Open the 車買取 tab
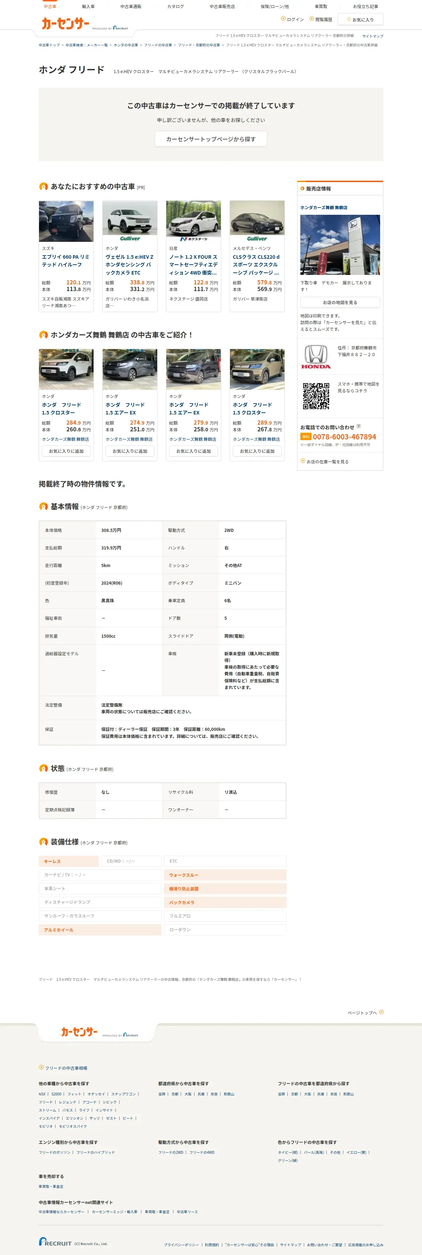Viewport: 422px width, 1255px height. [x=321, y=7]
